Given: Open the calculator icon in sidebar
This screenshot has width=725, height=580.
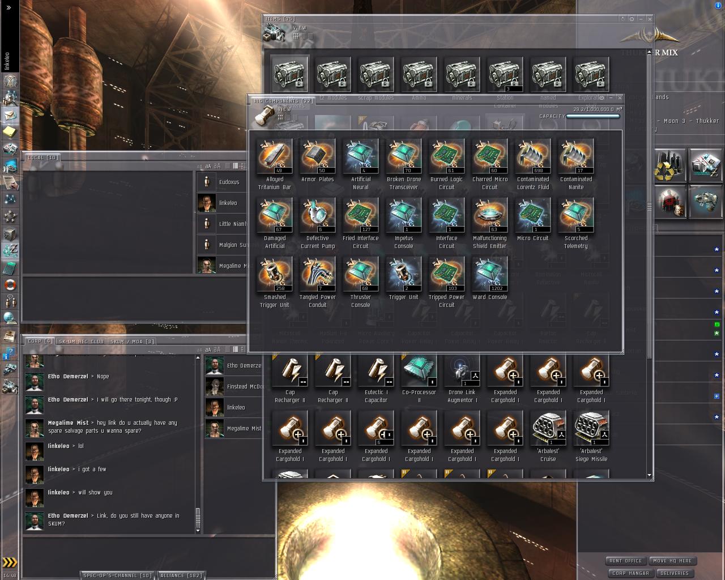Looking at the screenshot, I should click(x=10, y=267).
